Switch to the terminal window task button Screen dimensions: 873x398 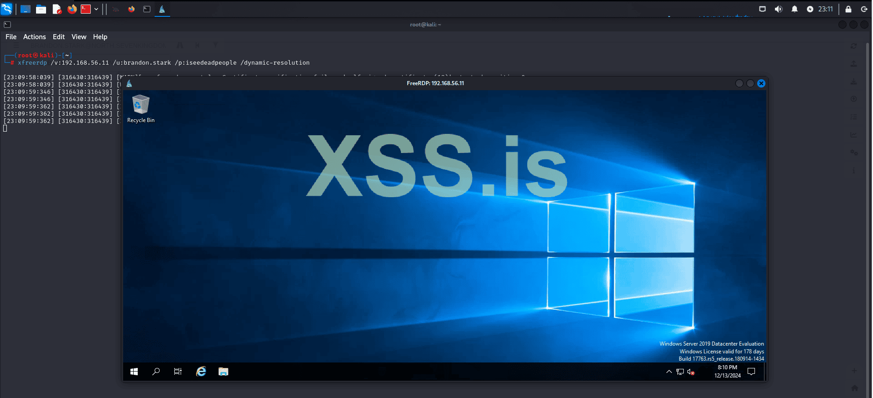147,9
